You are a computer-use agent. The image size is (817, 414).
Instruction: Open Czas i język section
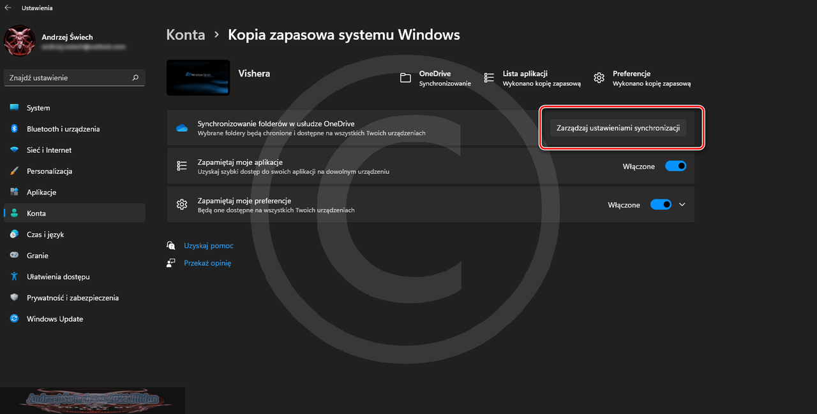coord(75,234)
